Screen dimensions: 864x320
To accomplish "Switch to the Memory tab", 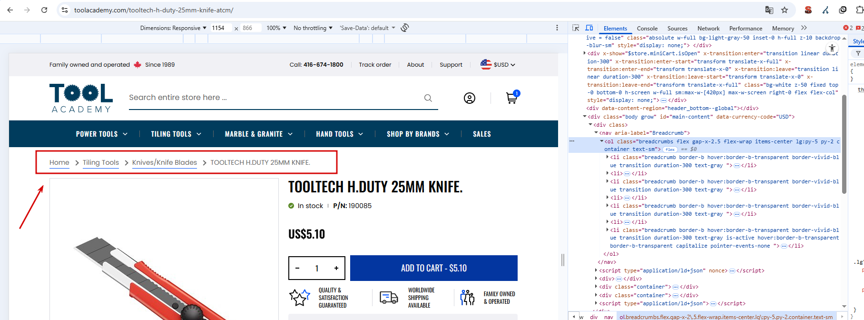I will [x=783, y=29].
